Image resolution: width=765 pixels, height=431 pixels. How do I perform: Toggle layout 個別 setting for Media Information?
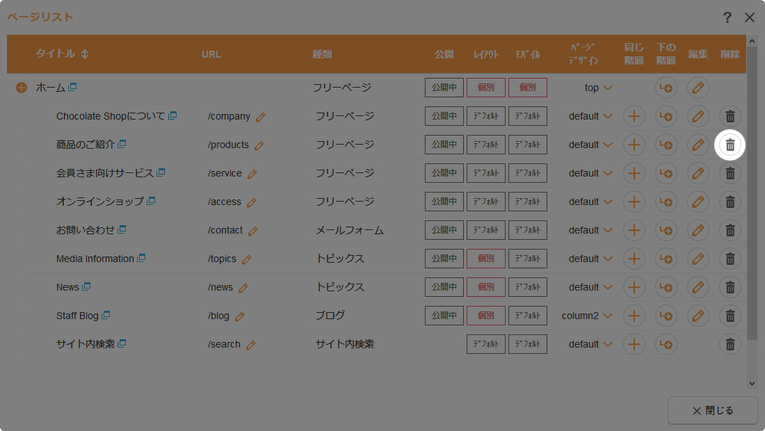point(485,259)
